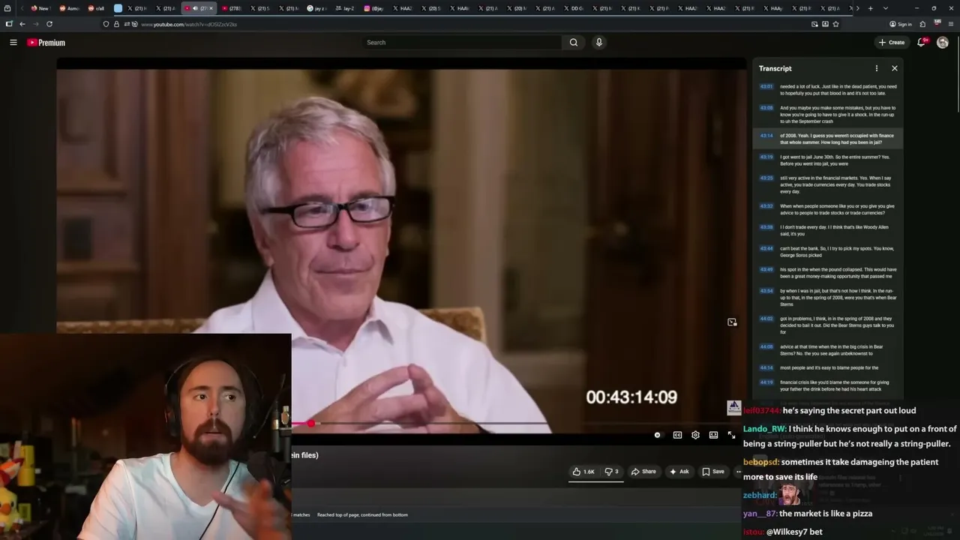Focus the YouTube search field
Screen dimensions: 960x540
[461, 43]
